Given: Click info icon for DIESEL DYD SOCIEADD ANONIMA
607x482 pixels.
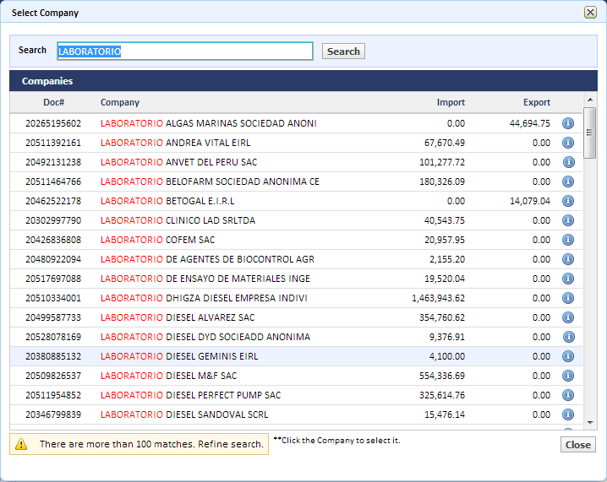Looking at the screenshot, I should (568, 337).
